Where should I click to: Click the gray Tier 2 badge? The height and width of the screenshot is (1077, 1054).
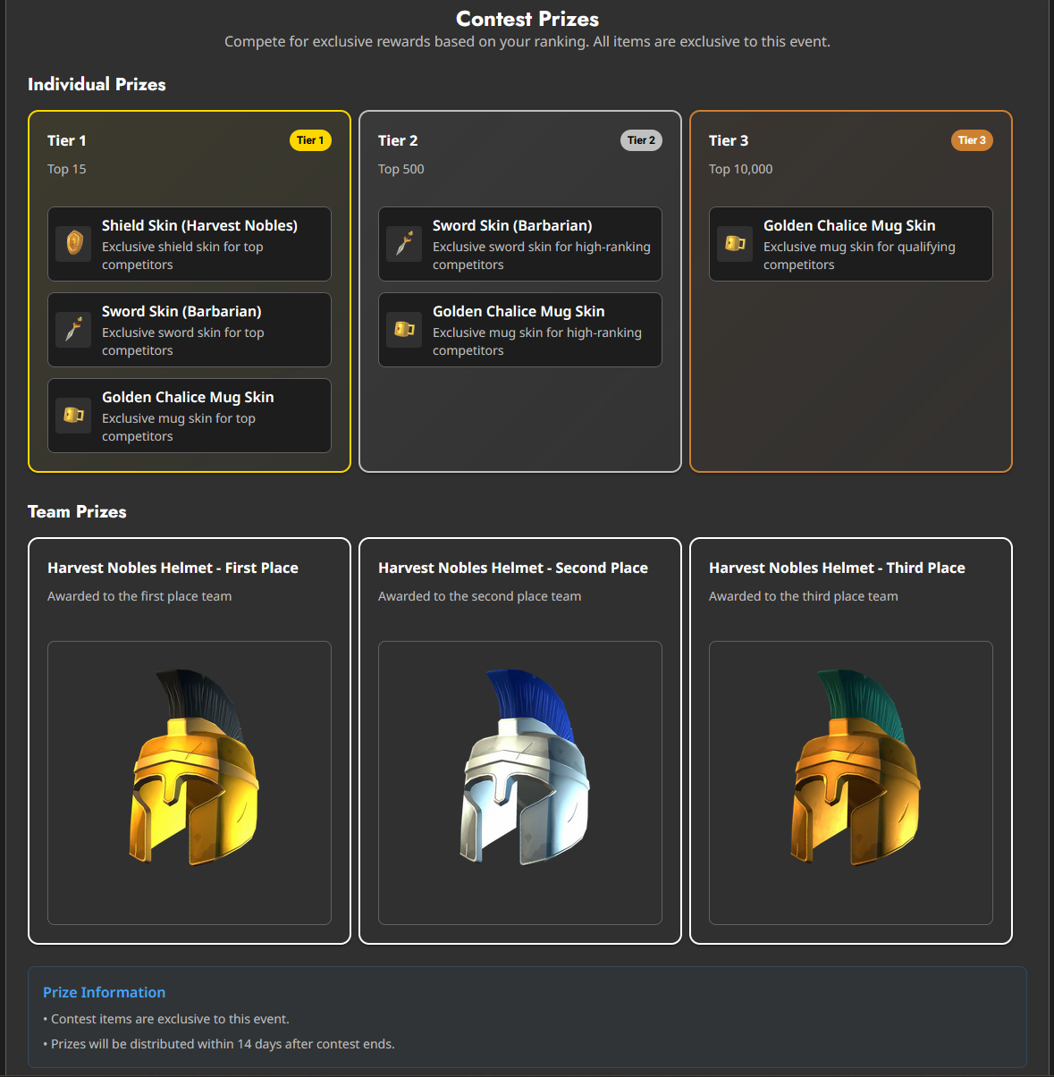[x=641, y=140]
